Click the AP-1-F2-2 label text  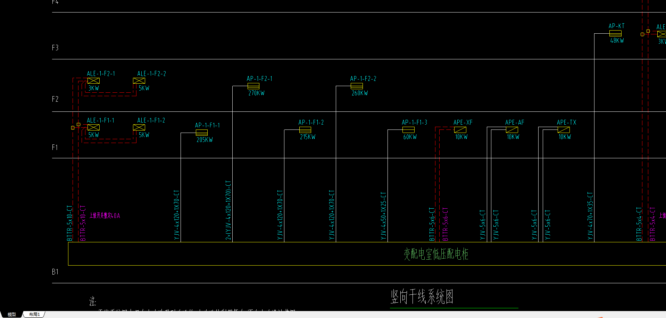pos(363,79)
